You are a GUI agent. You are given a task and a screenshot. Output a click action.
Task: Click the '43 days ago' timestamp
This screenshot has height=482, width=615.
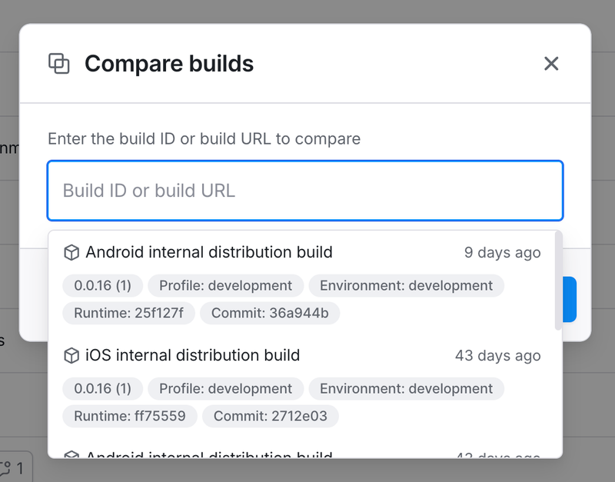click(x=497, y=356)
